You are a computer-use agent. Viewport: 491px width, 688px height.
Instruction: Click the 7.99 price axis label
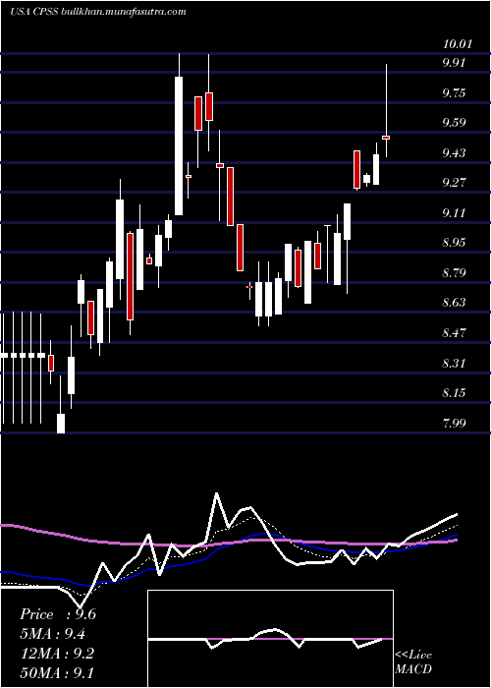click(454, 424)
